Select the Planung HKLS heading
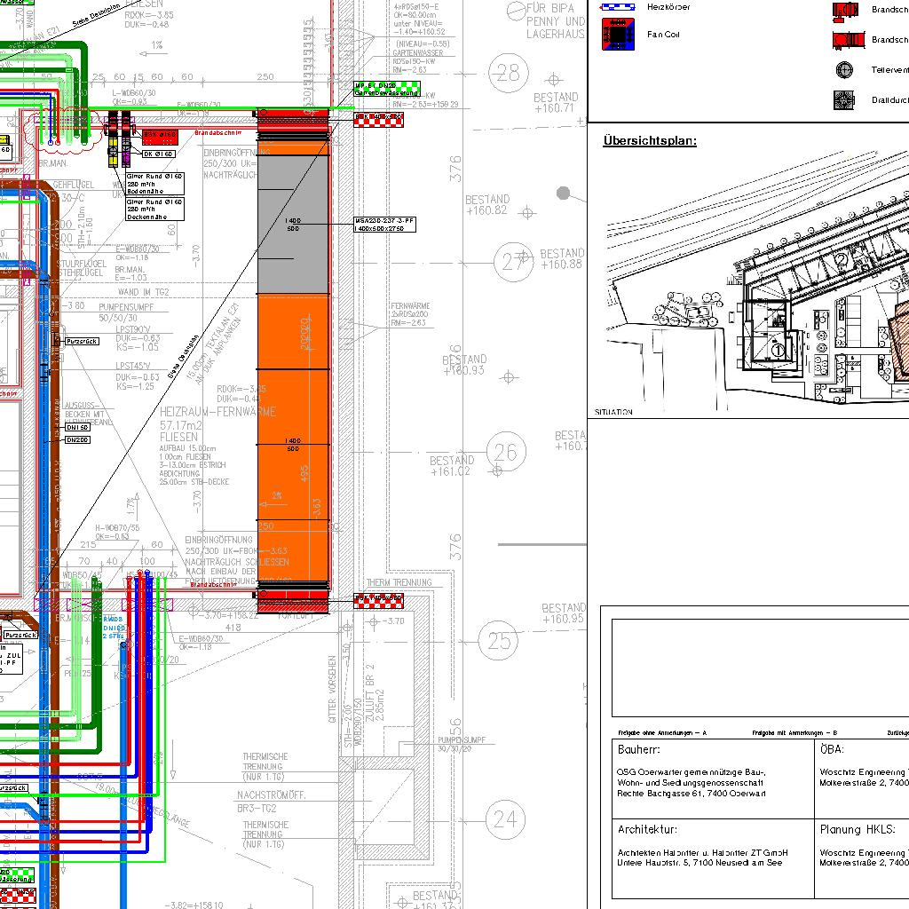The height and width of the screenshot is (909, 909). [857, 830]
